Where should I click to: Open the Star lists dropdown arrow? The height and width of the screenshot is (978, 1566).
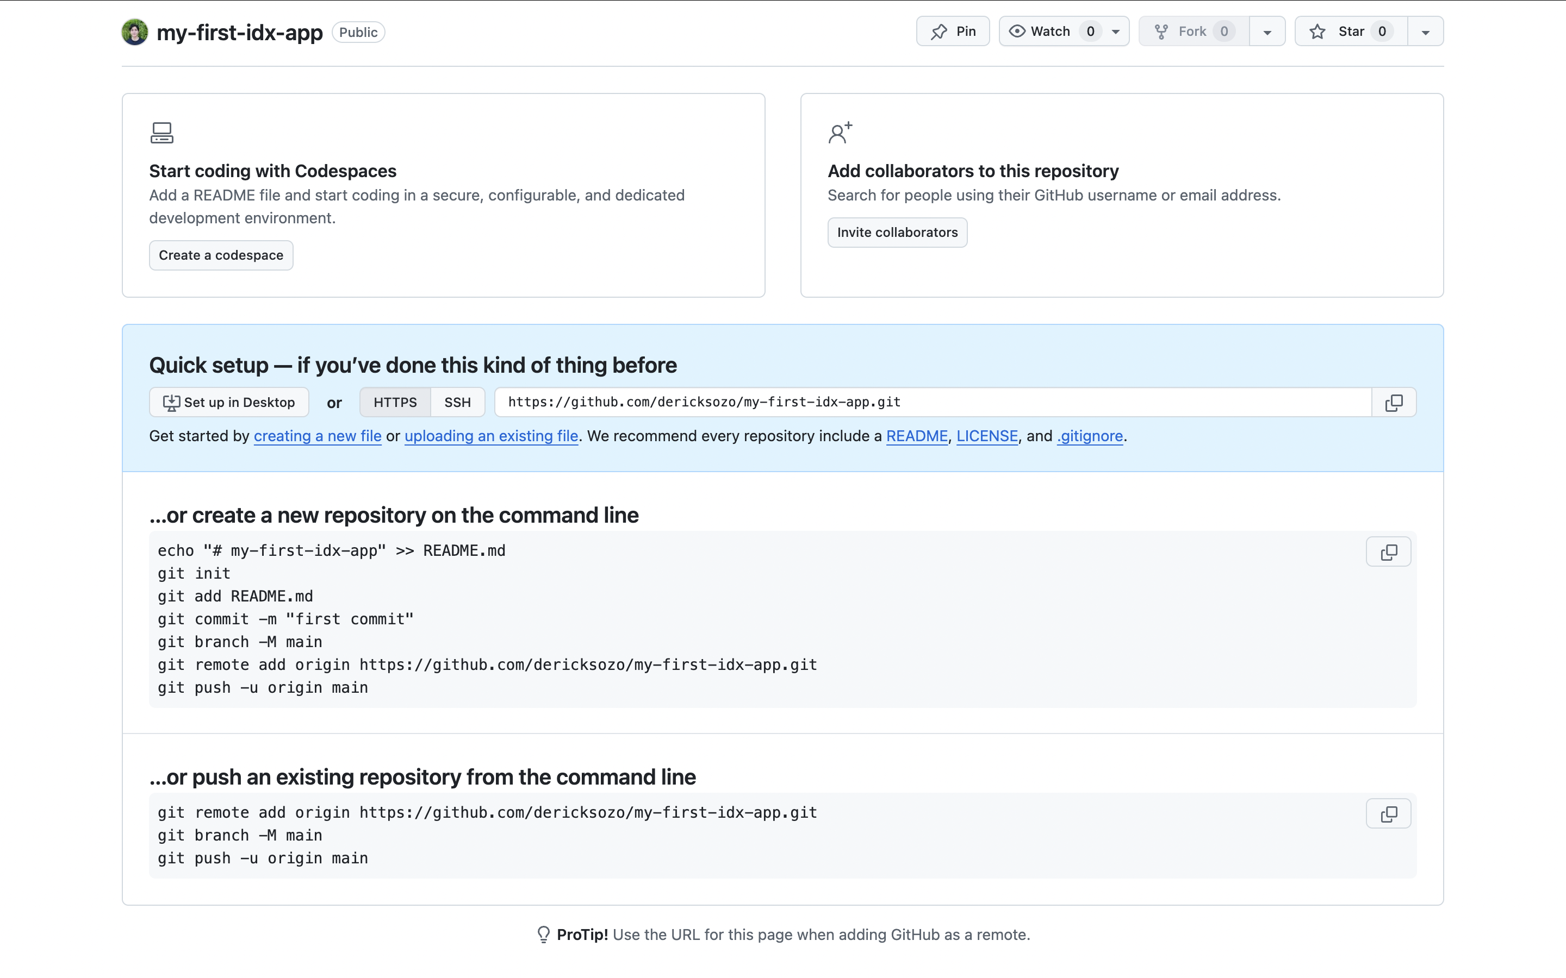point(1426,32)
